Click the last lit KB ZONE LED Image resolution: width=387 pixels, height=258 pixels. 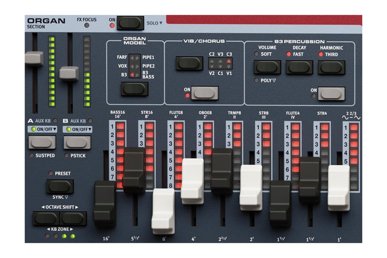[x=73, y=236]
